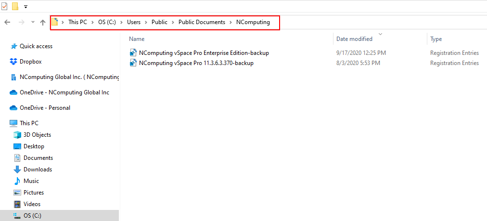
Task: Sort files by the Type column header
Action: [436, 39]
